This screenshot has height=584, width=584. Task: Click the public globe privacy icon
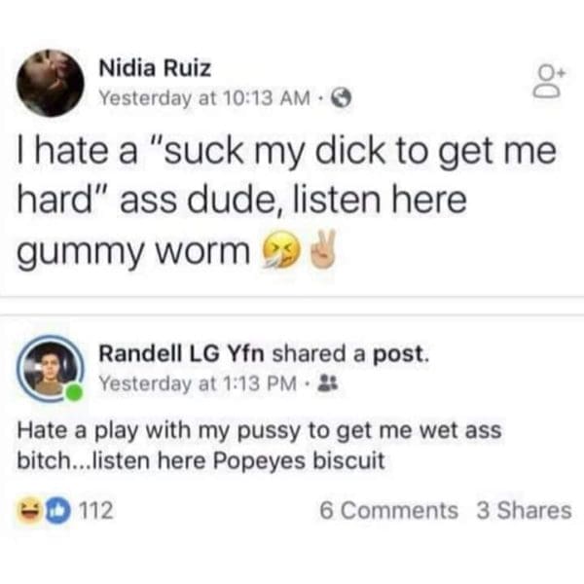pyautogui.click(x=342, y=98)
